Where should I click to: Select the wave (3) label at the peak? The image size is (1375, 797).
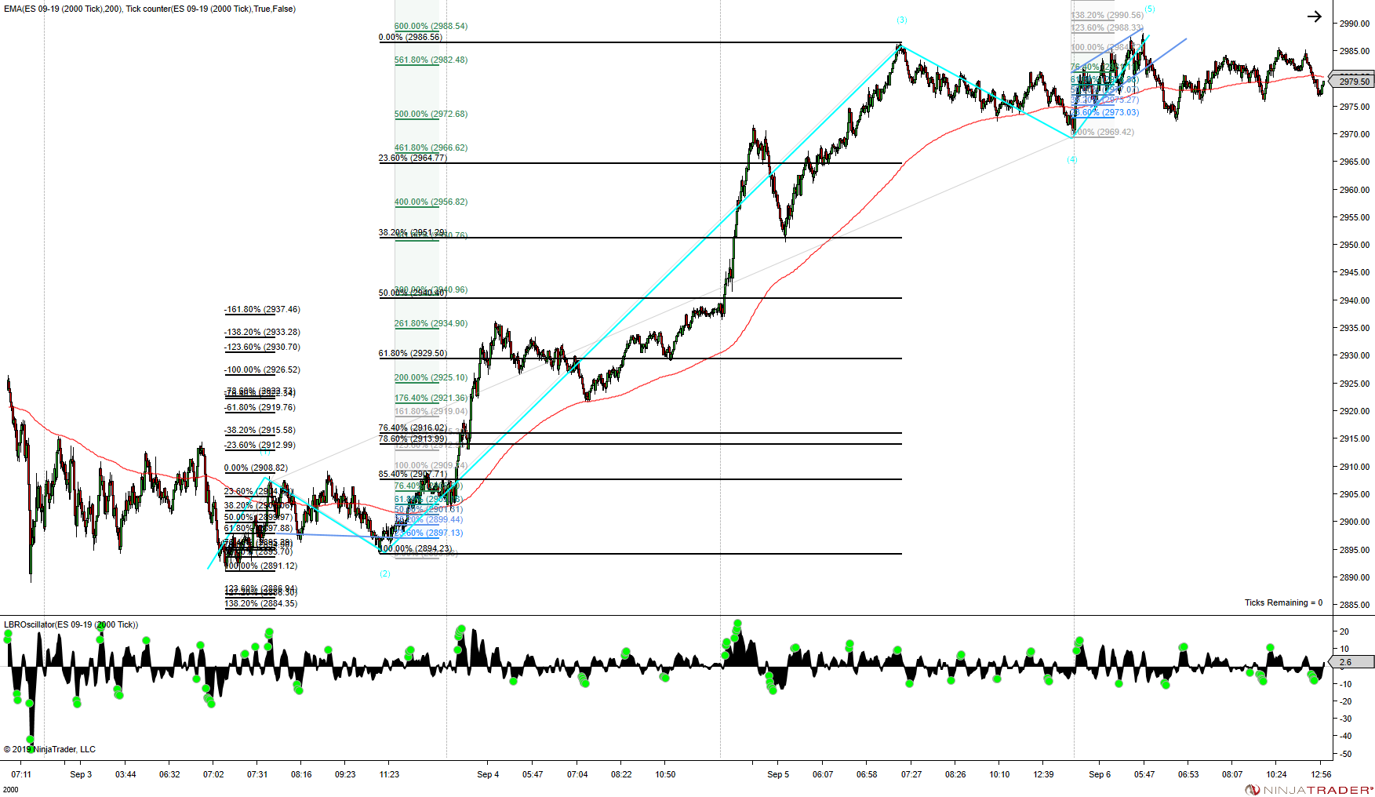click(x=902, y=20)
